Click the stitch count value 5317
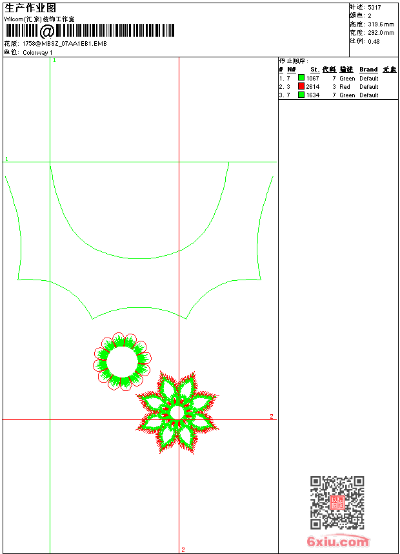The width and height of the screenshot is (400, 554). [374, 8]
